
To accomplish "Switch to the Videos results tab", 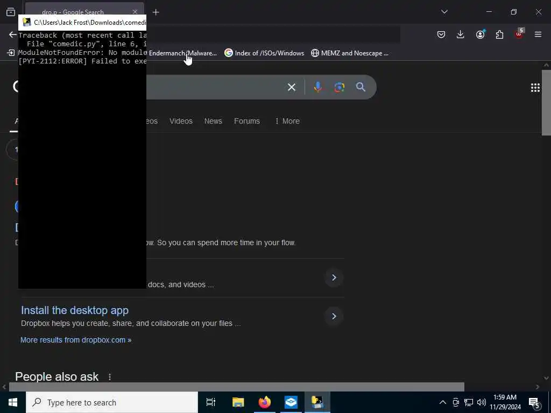I will pyautogui.click(x=181, y=121).
